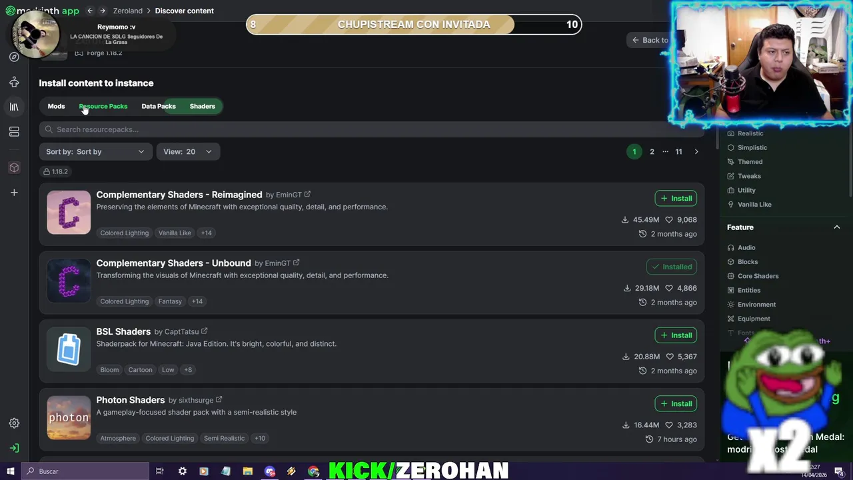The width and height of the screenshot is (853, 480).
Task: Toggle the Realistic category filter
Action: (x=745, y=133)
